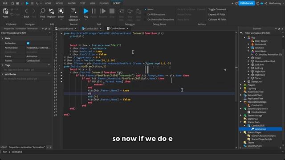285x160 pixels.
Task: Click the ribbon Stop square button
Action: [112, 11]
